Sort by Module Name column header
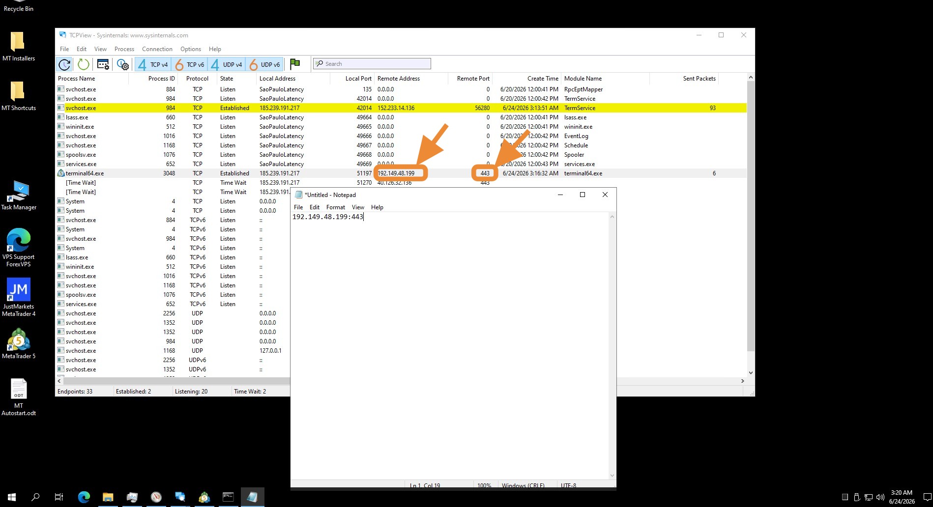The width and height of the screenshot is (933, 507). (605, 79)
